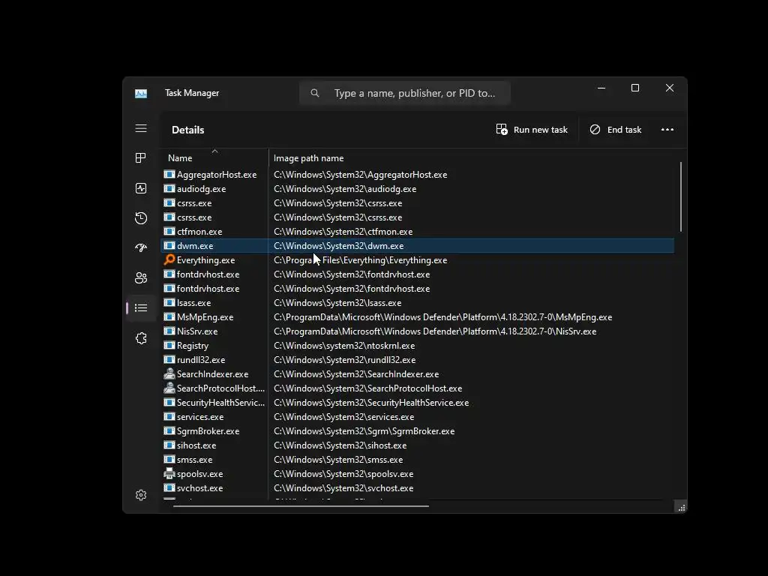Open the Performance page icon
The width and height of the screenshot is (768, 576).
pos(141,188)
